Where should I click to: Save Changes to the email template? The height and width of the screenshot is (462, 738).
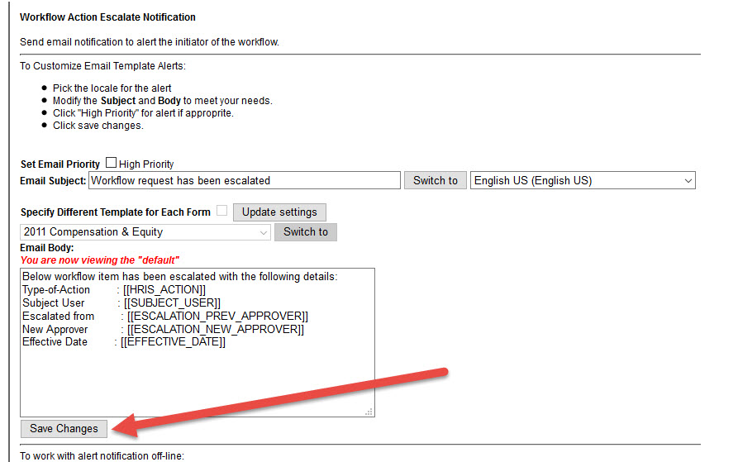[64, 429]
